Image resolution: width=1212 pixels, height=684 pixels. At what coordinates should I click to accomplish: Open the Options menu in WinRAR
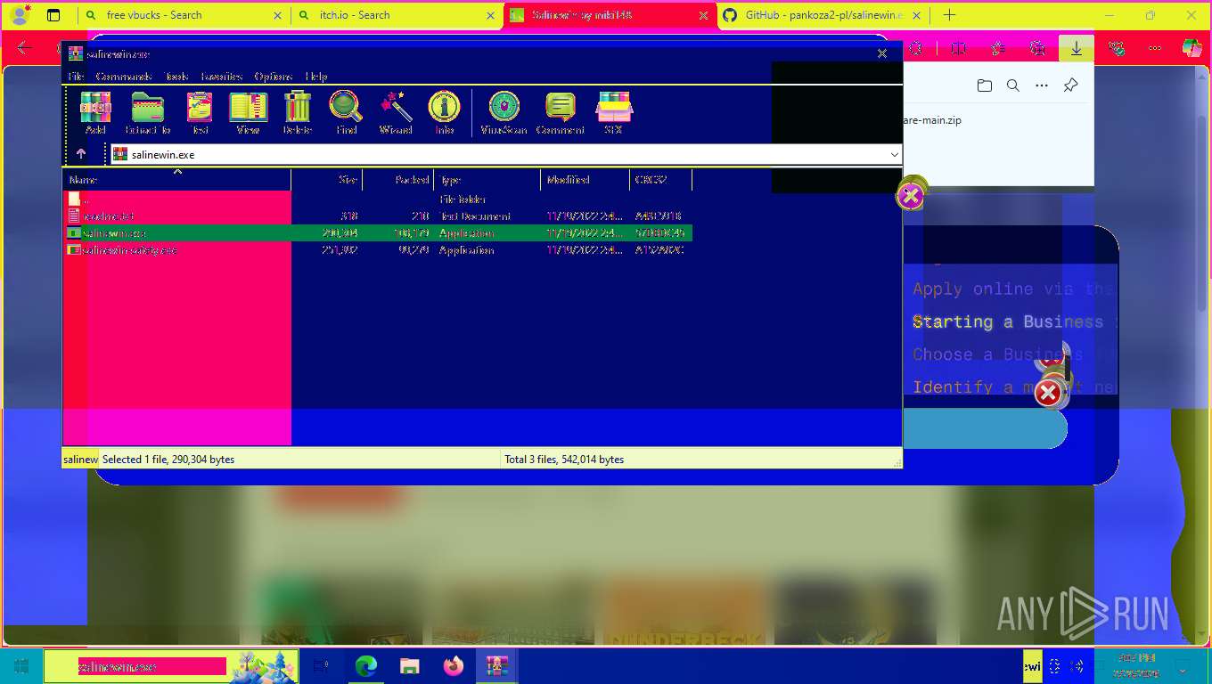point(275,77)
